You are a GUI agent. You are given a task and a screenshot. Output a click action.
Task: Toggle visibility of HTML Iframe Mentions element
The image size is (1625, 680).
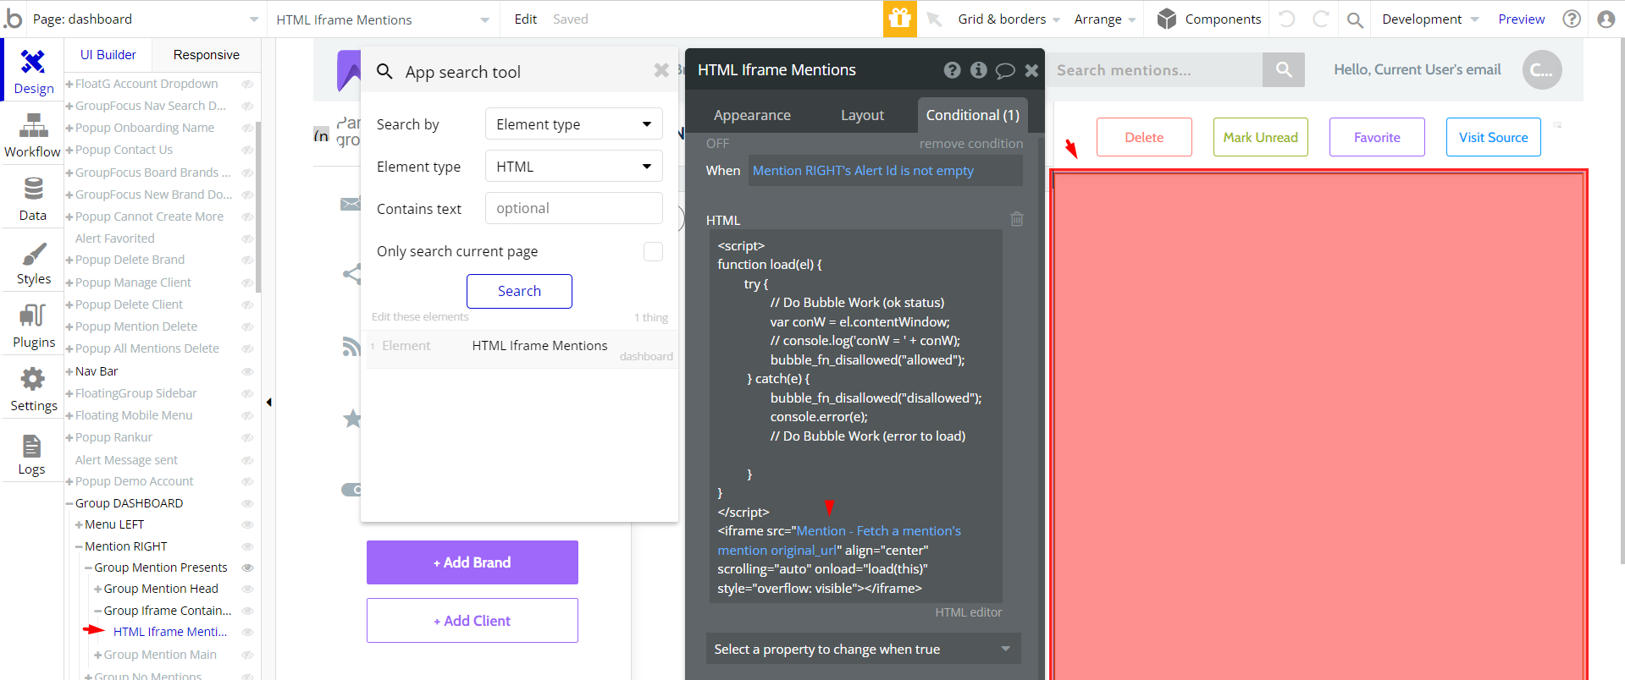coord(248,632)
